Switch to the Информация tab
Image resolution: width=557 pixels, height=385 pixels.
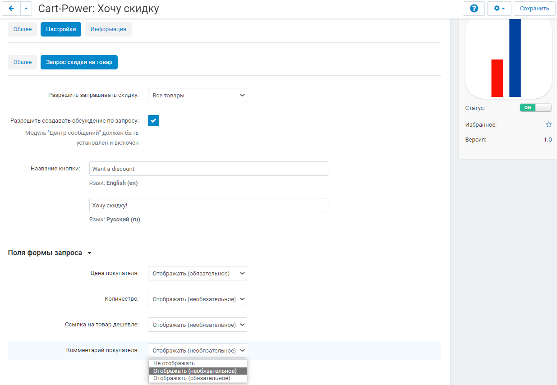pyautogui.click(x=108, y=29)
